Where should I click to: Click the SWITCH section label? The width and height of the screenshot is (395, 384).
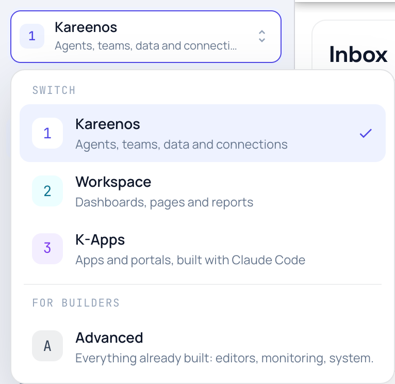pyautogui.click(x=54, y=90)
